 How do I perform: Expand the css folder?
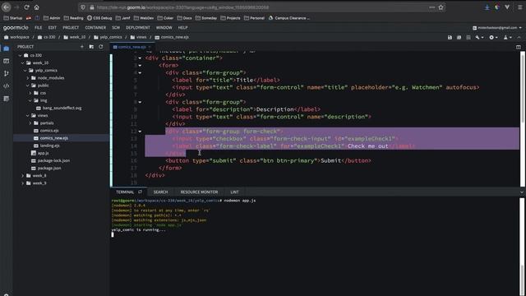[30, 93]
